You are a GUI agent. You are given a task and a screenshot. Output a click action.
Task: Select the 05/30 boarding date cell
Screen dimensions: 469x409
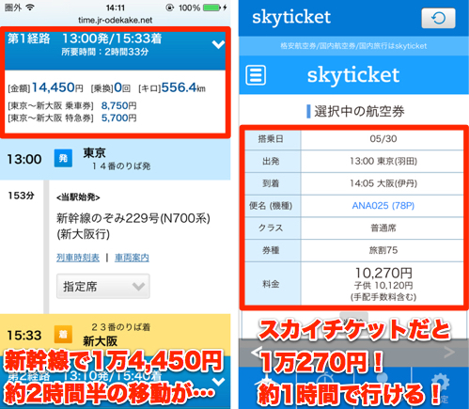click(383, 139)
